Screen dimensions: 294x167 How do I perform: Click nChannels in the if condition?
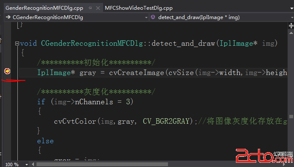click(x=94, y=102)
